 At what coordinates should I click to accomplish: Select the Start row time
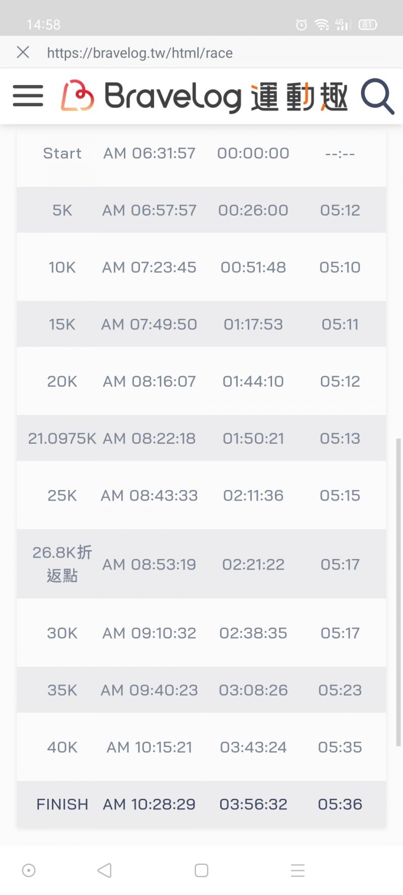coord(150,153)
